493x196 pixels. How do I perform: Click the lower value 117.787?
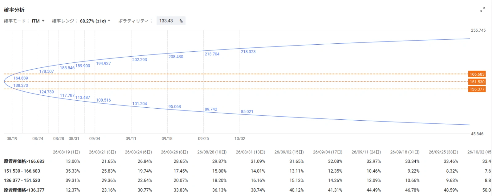coord(67,95)
